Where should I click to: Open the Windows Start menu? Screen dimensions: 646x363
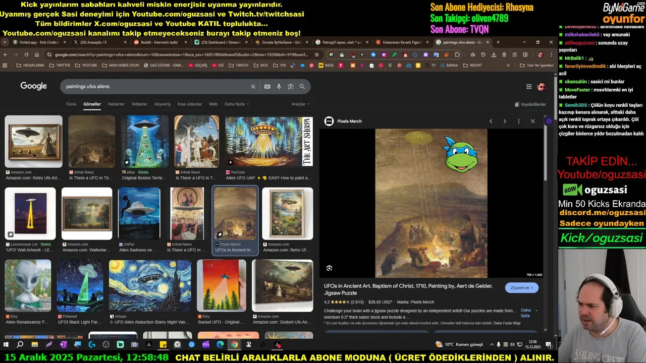[x=6, y=345]
